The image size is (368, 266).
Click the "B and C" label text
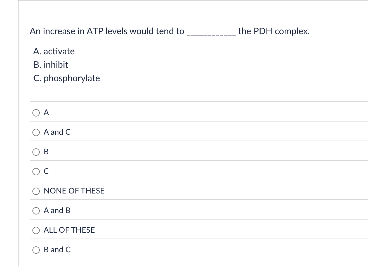[x=57, y=250]
